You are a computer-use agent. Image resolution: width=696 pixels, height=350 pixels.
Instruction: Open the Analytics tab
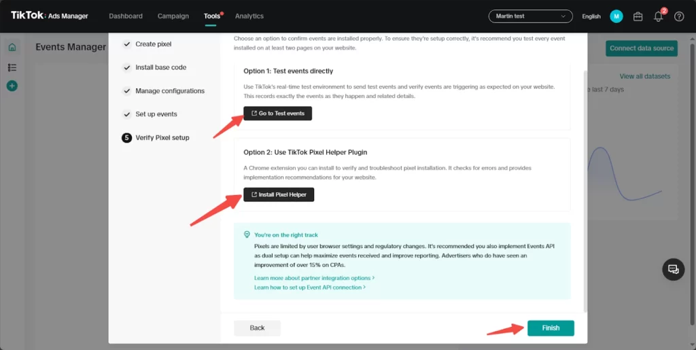(249, 16)
